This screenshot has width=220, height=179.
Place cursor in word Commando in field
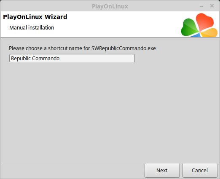tap(46, 58)
